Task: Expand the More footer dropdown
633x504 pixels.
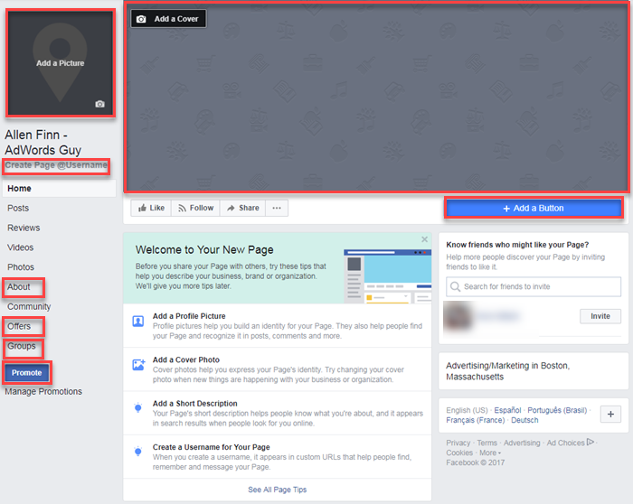Action: click(x=490, y=453)
